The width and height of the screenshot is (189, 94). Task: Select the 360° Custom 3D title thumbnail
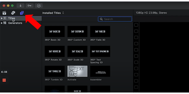tap(77, 31)
